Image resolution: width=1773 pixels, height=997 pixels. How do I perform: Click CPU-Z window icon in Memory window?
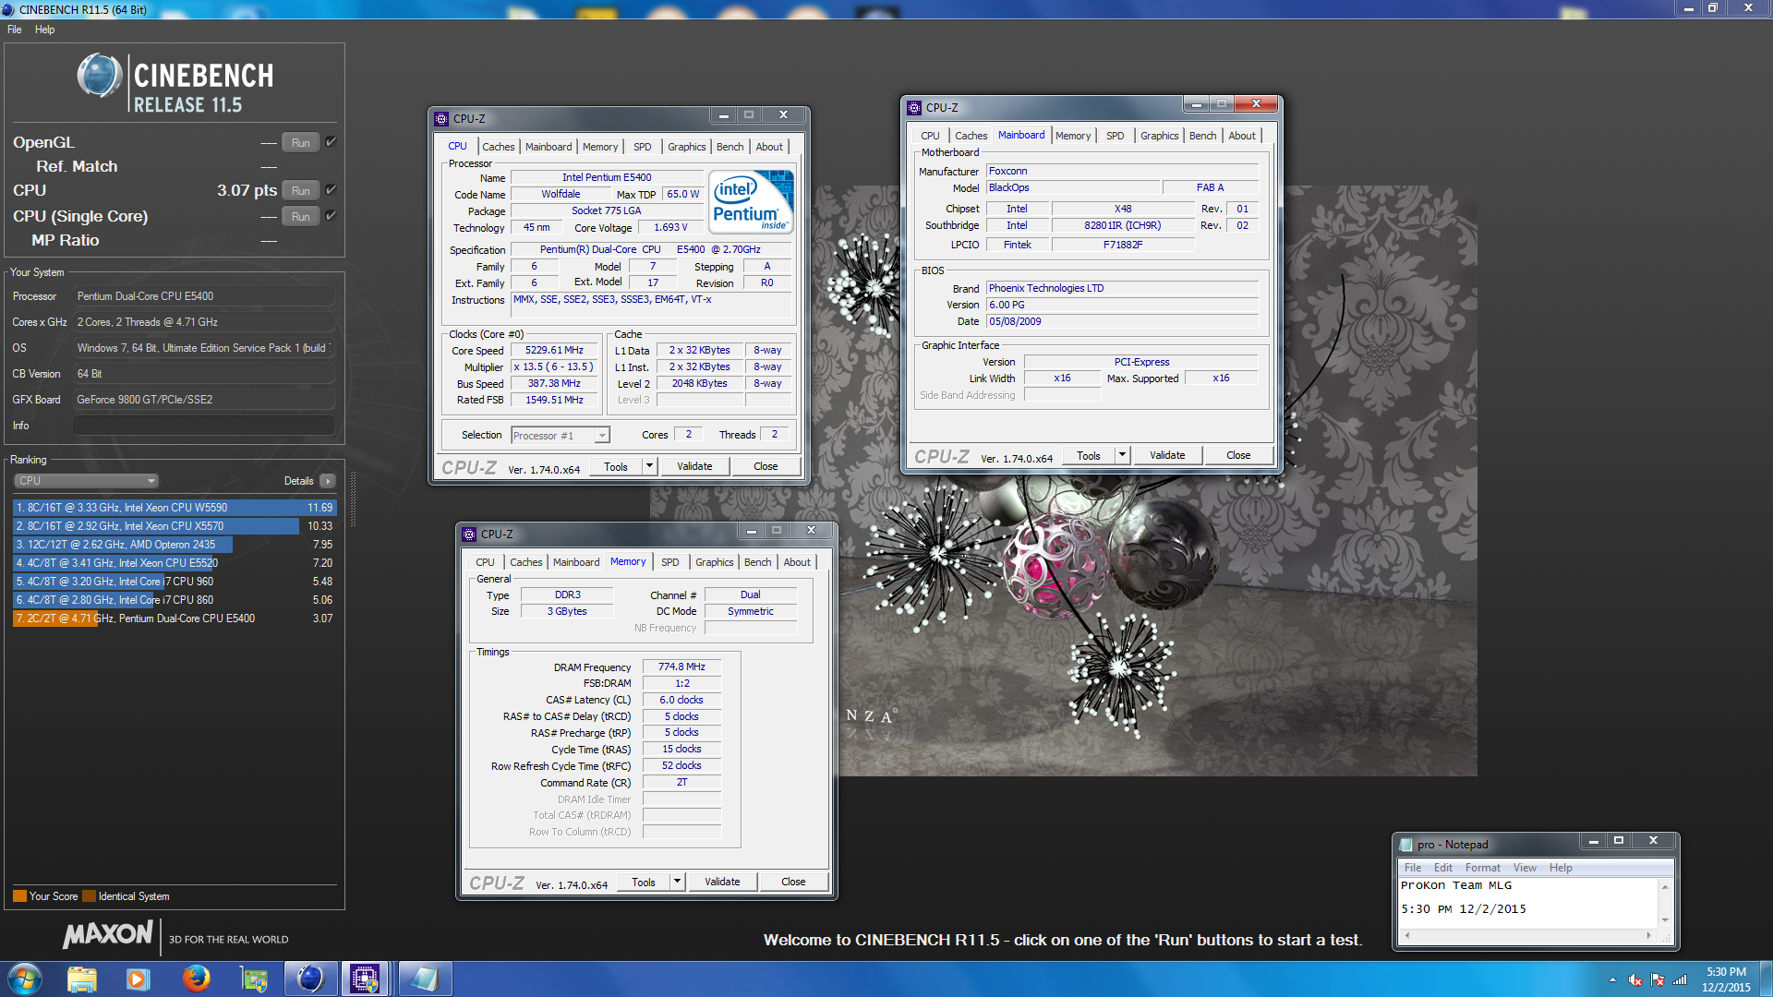point(469,534)
